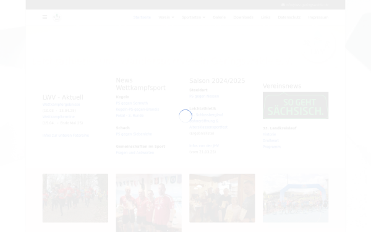371x232 pixels.
Task: Open the Verein menu item
Action: (164, 17)
